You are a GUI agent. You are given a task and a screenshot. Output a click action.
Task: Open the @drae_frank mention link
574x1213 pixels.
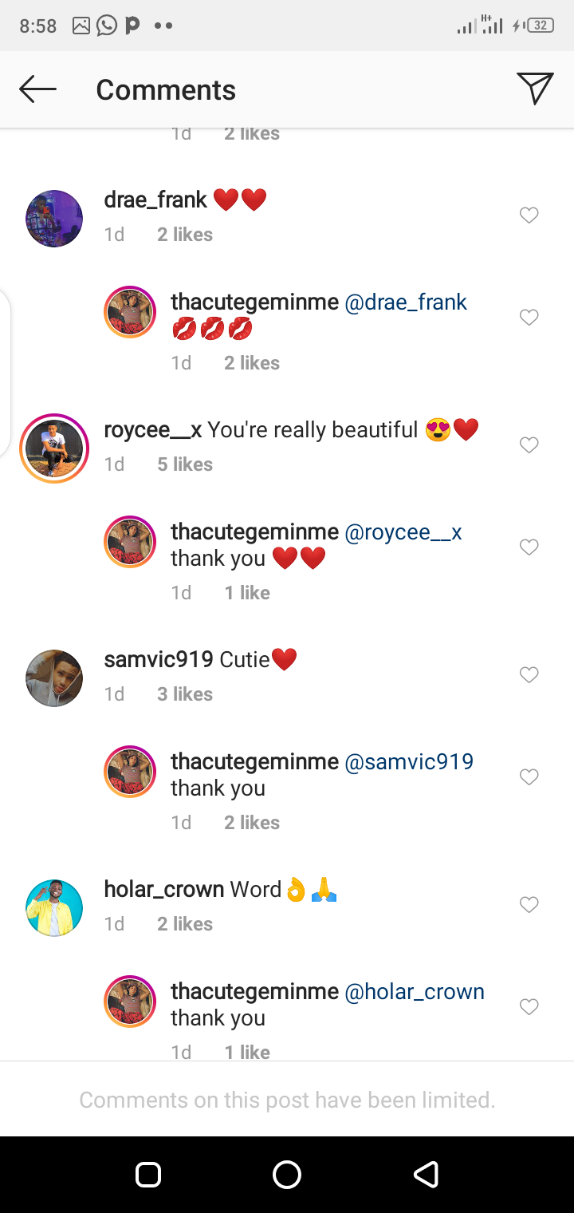pyautogui.click(x=406, y=302)
